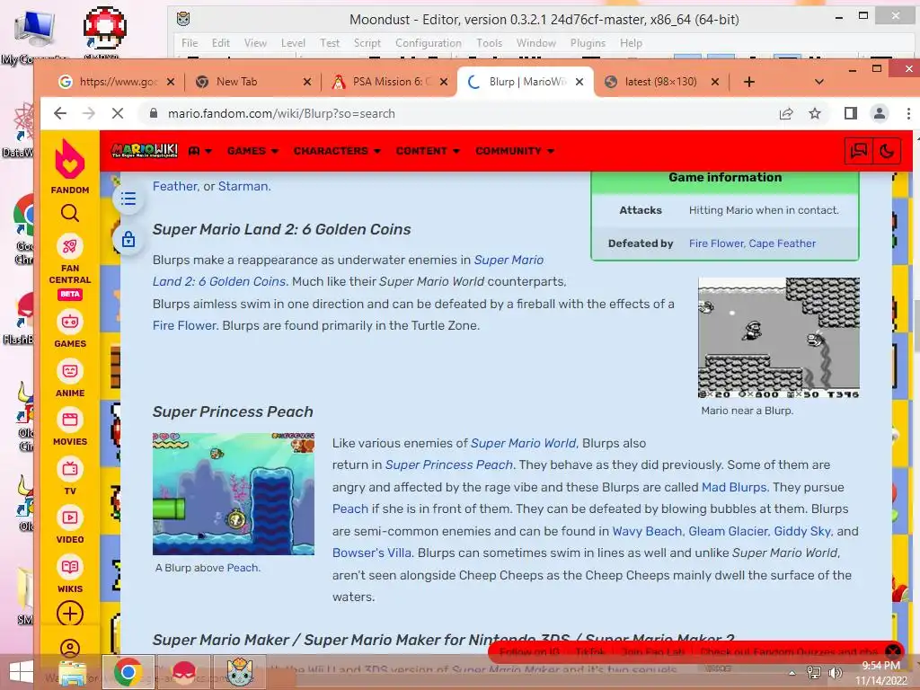Open the Wavy Beach link
920x690 pixels.
[x=647, y=531]
